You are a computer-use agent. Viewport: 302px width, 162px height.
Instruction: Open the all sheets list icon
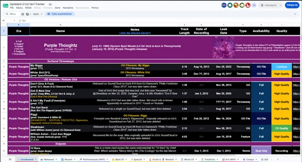click(10, 159)
